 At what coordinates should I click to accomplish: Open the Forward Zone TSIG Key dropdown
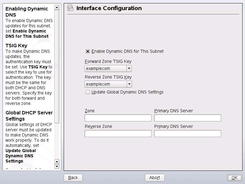[108, 68]
